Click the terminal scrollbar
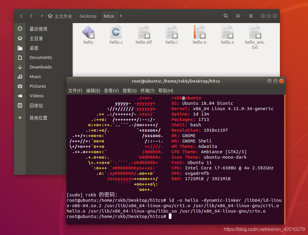 pos(285,159)
